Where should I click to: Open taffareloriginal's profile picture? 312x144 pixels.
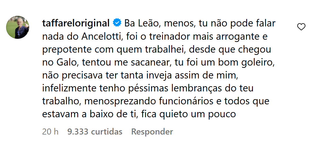pos(18,27)
